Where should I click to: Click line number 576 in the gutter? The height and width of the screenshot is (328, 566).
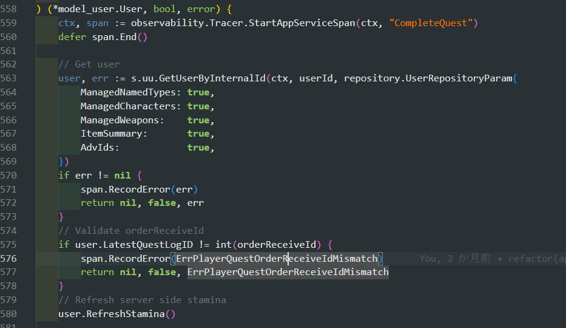[x=8, y=259]
